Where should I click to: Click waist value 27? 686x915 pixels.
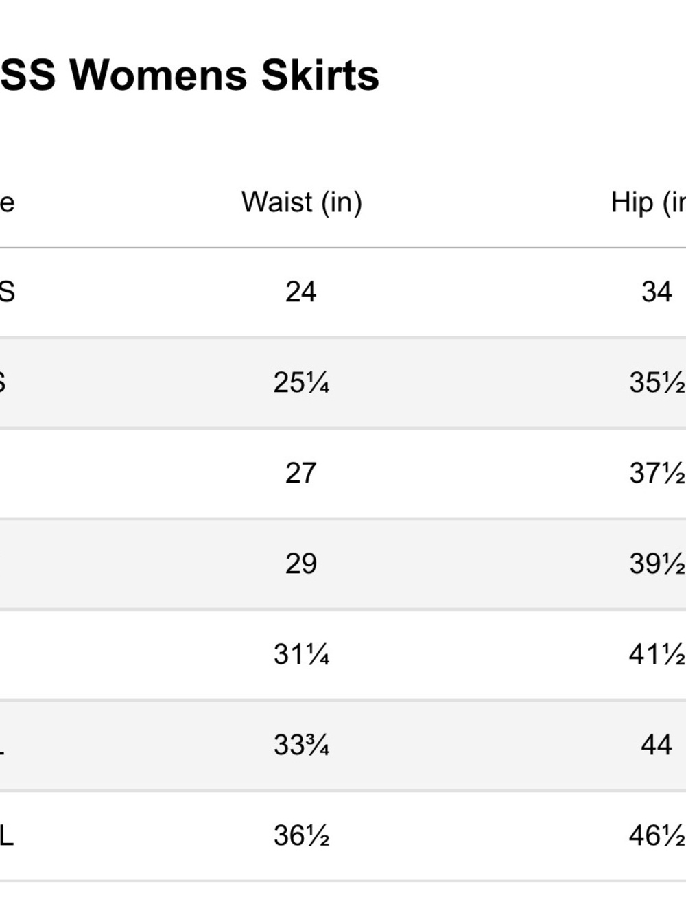coord(301,473)
